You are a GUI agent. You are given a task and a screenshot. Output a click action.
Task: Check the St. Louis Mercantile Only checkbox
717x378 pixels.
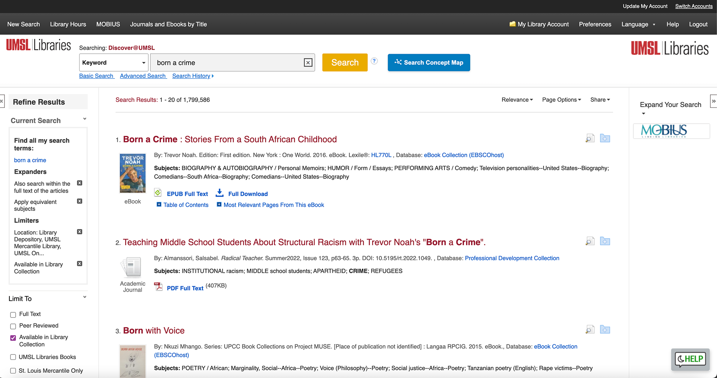pos(13,371)
